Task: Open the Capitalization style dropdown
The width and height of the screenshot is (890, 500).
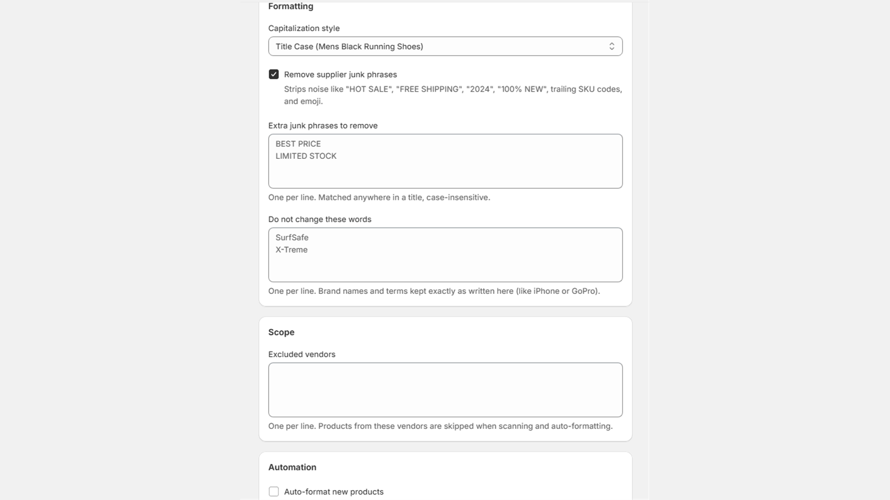Action: pos(445,46)
